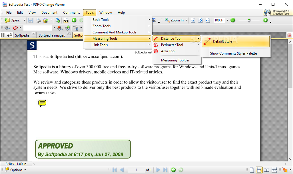
Task: Select continuous facing pages layout
Action: pyautogui.click(x=274, y=170)
